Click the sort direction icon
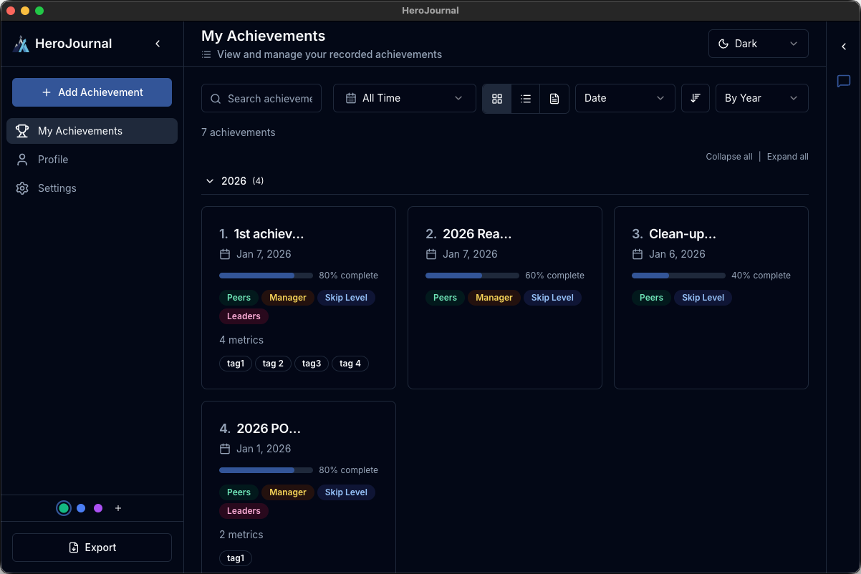The image size is (861, 574). coord(695,98)
